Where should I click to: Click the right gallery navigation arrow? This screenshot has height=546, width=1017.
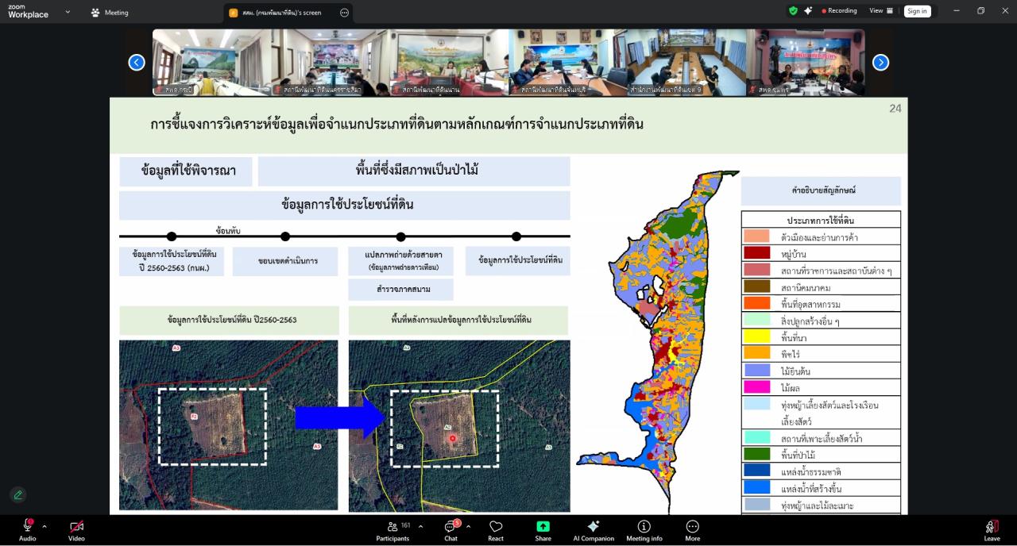pyautogui.click(x=880, y=62)
